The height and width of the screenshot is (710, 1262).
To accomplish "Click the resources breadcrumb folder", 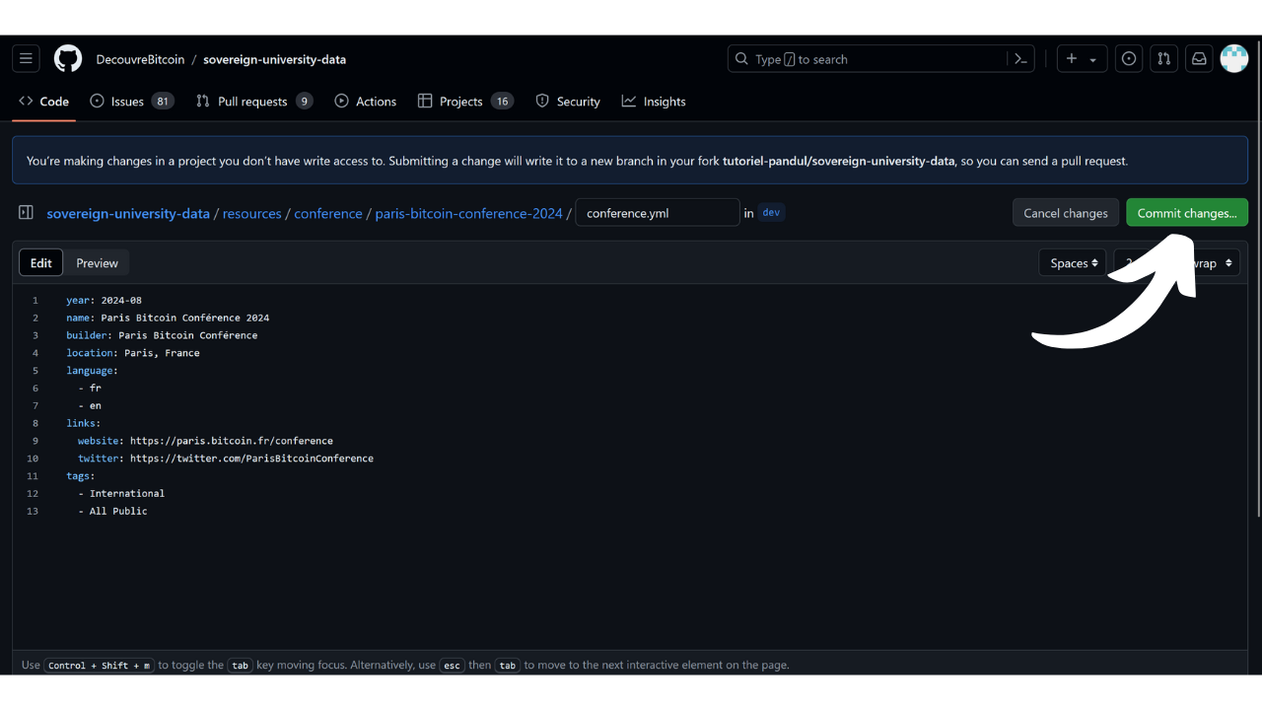I will point(252,213).
